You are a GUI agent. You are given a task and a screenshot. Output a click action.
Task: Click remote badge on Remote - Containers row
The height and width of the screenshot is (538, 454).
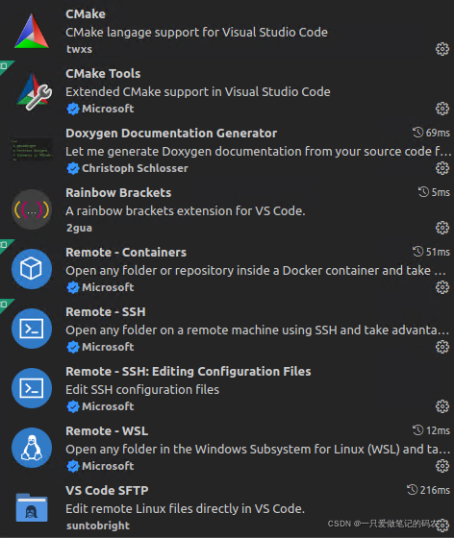click(4, 244)
